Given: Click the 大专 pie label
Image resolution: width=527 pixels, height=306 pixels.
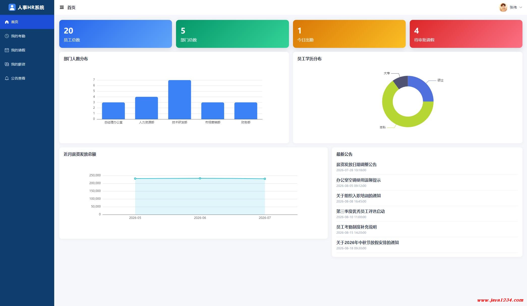Looking at the screenshot, I should pos(387,73).
